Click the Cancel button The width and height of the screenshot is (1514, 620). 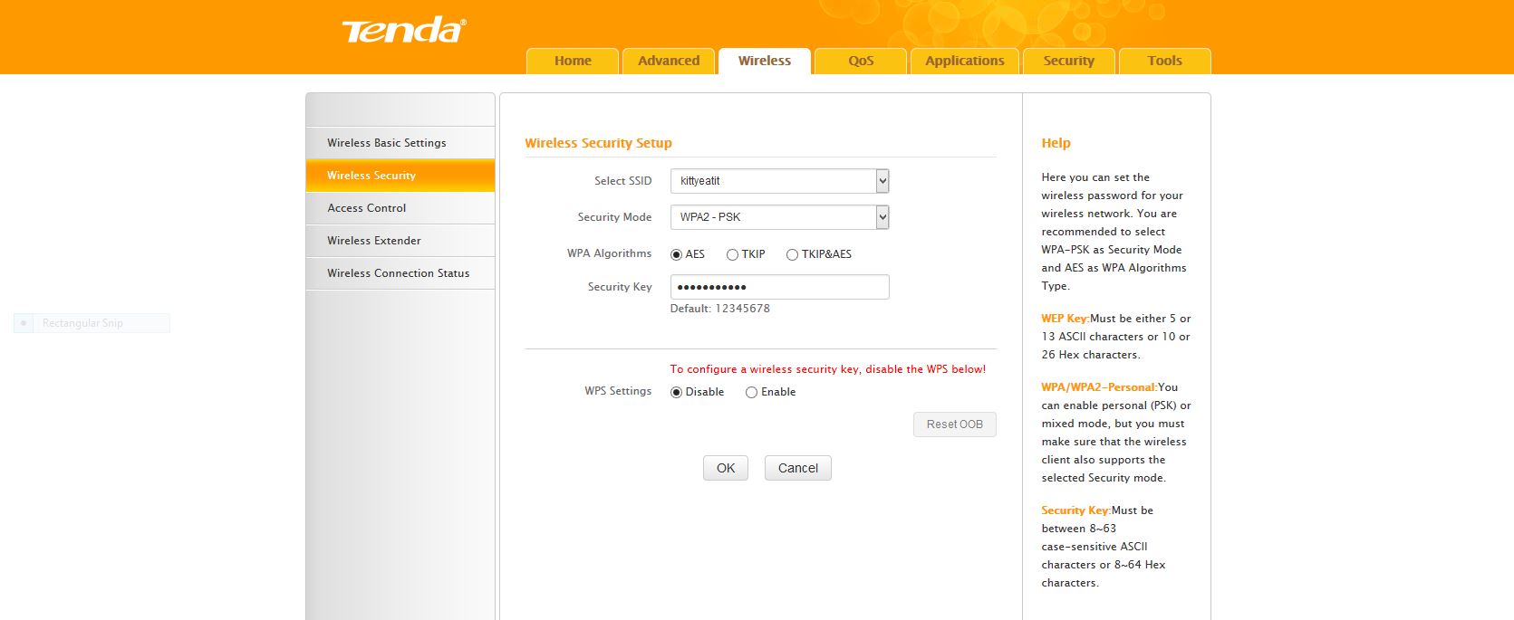click(797, 468)
